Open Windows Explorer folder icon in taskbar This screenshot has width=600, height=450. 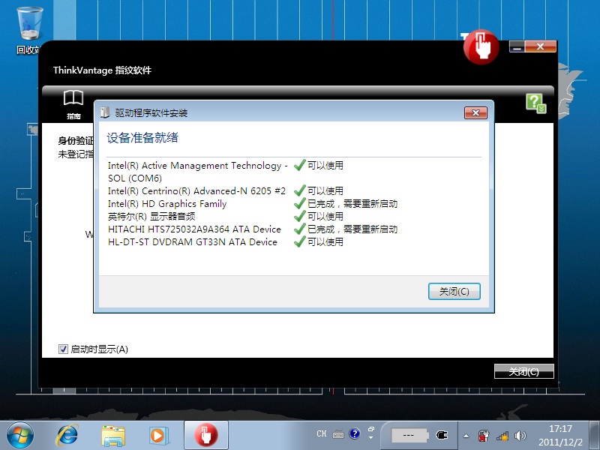pyautogui.click(x=113, y=436)
